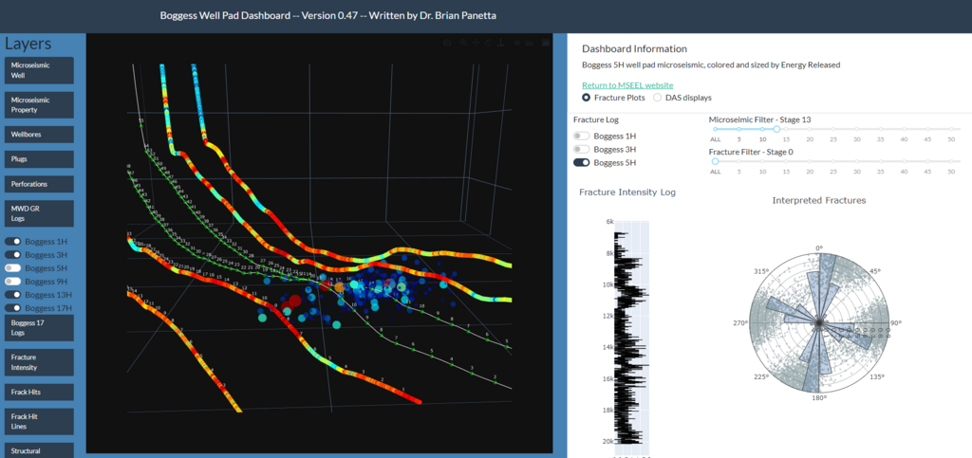Toggle Boggess 9H in the MWD GR list
The width and height of the screenshot is (972, 458).
pyautogui.click(x=12, y=282)
